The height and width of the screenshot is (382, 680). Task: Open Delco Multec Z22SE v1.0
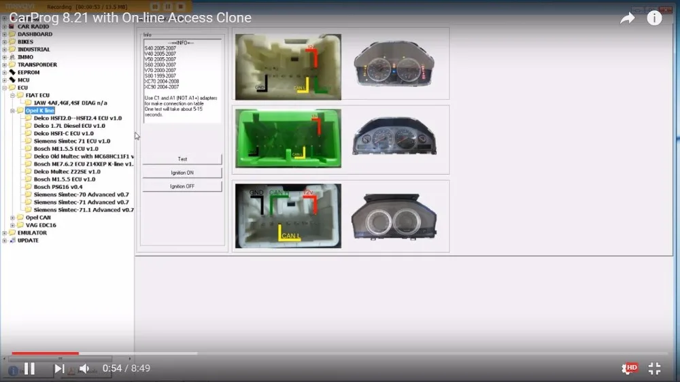tap(67, 172)
